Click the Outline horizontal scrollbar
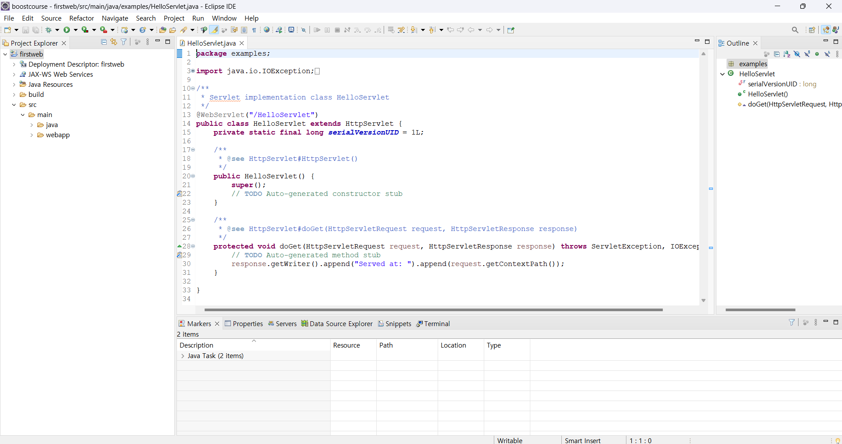Viewport: 842px width, 444px height. pos(760,310)
